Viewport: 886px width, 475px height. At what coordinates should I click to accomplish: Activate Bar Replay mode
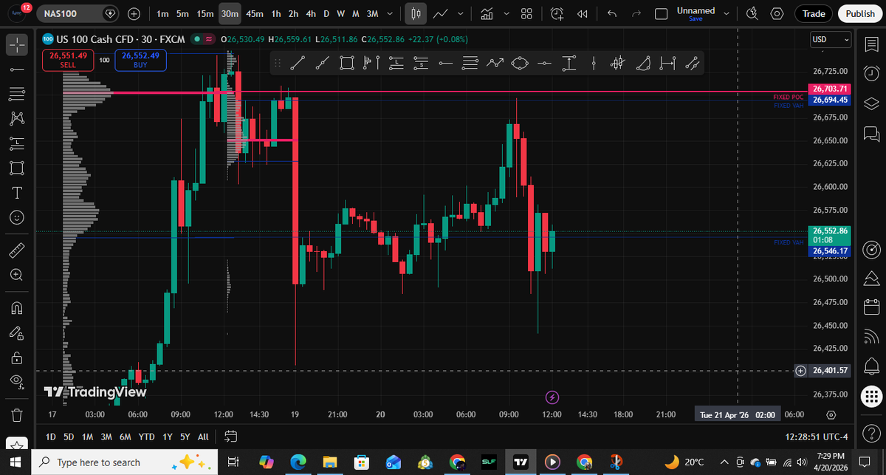point(582,13)
